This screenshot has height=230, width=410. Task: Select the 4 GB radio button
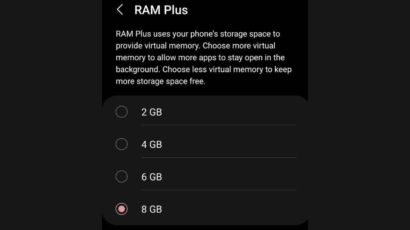[122, 144]
